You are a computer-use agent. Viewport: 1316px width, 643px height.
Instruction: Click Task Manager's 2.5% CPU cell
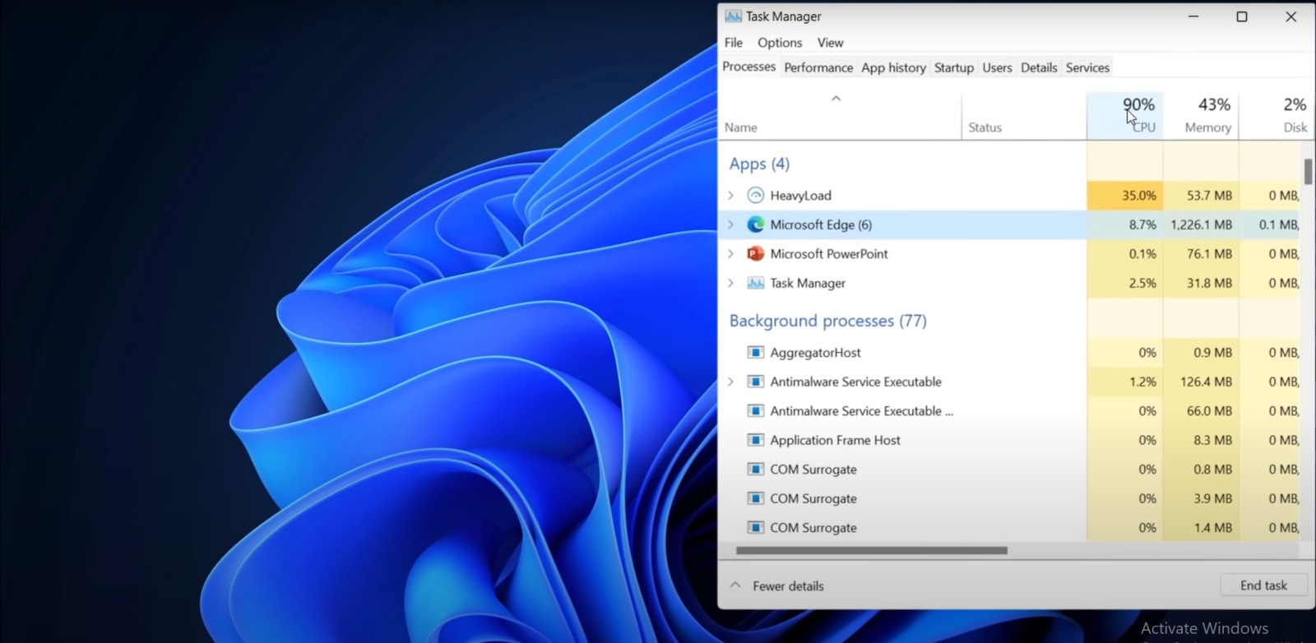(x=1124, y=283)
